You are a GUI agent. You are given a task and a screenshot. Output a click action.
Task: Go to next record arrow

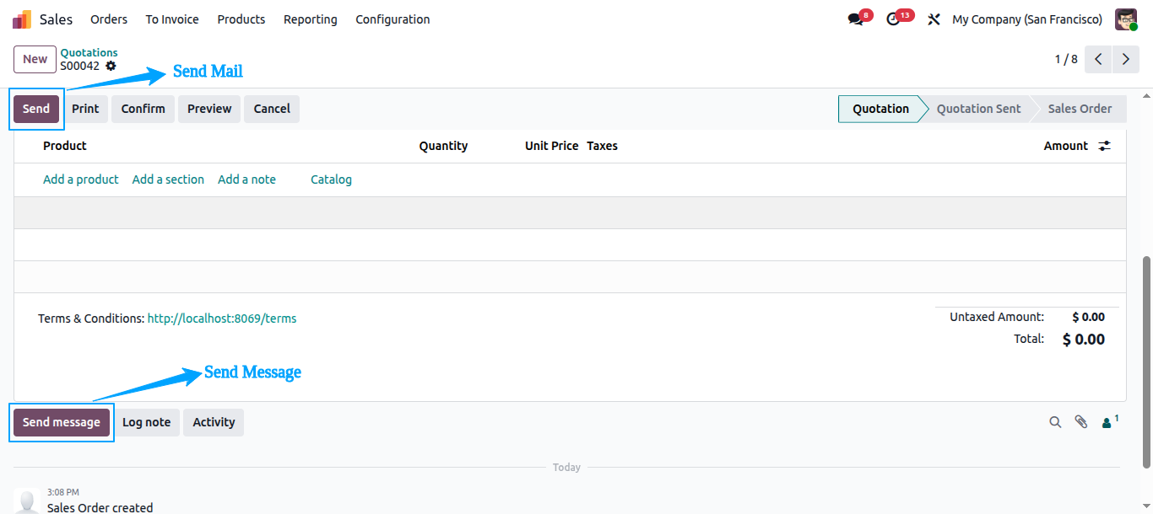1125,59
